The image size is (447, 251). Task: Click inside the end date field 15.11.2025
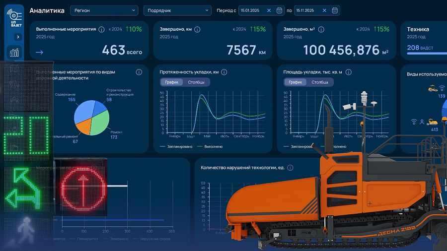(307, 10)
